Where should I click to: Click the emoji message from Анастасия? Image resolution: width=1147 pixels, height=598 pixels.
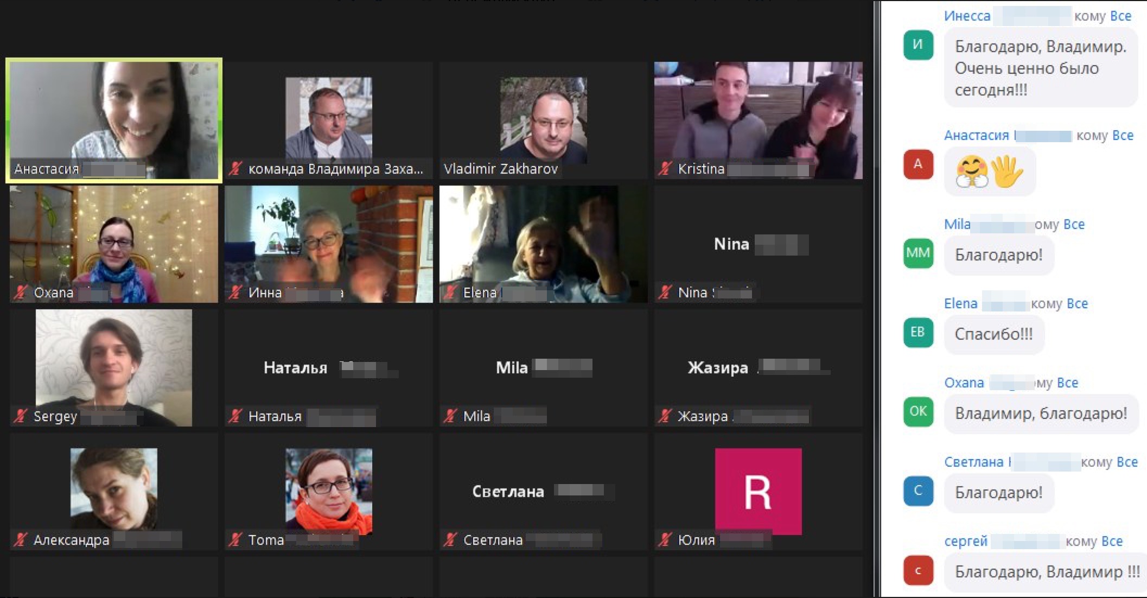tap(989, 171)
